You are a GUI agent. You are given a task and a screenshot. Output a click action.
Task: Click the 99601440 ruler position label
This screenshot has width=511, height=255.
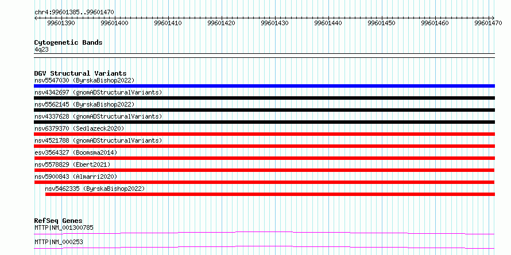pyautogui.click(x=328, y=23)
